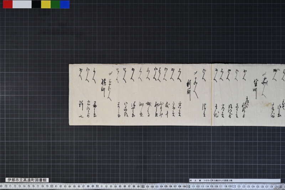Click the ruler mark 120
285x190 pixels.
(234, 186)
